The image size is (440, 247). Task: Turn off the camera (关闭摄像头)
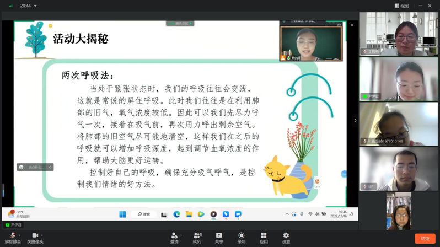[x=34, y=236]
